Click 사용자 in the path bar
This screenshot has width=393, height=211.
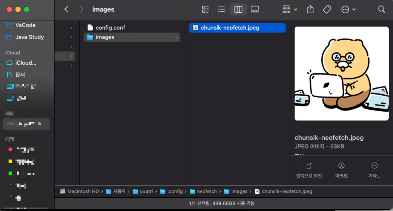pyautogui.click(x=116, y=191)
